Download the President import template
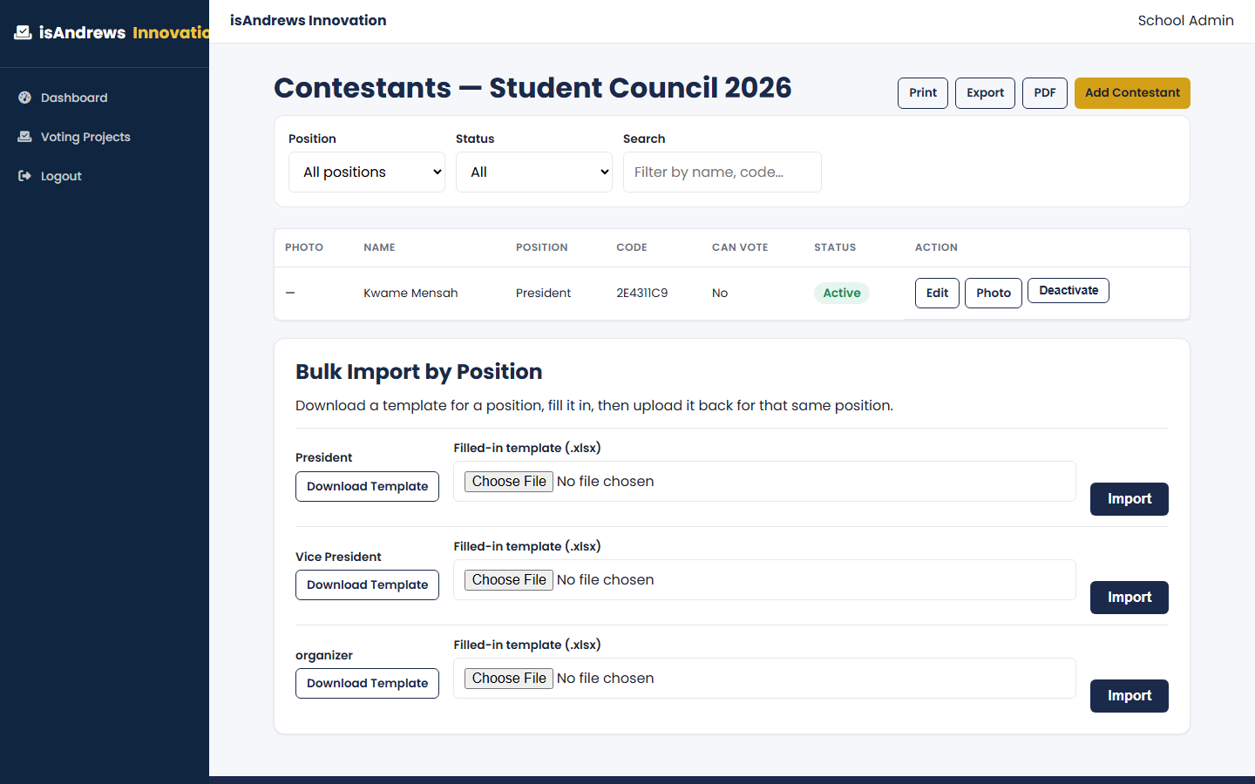Screen dimensions: 1255x784 point(367,486)
